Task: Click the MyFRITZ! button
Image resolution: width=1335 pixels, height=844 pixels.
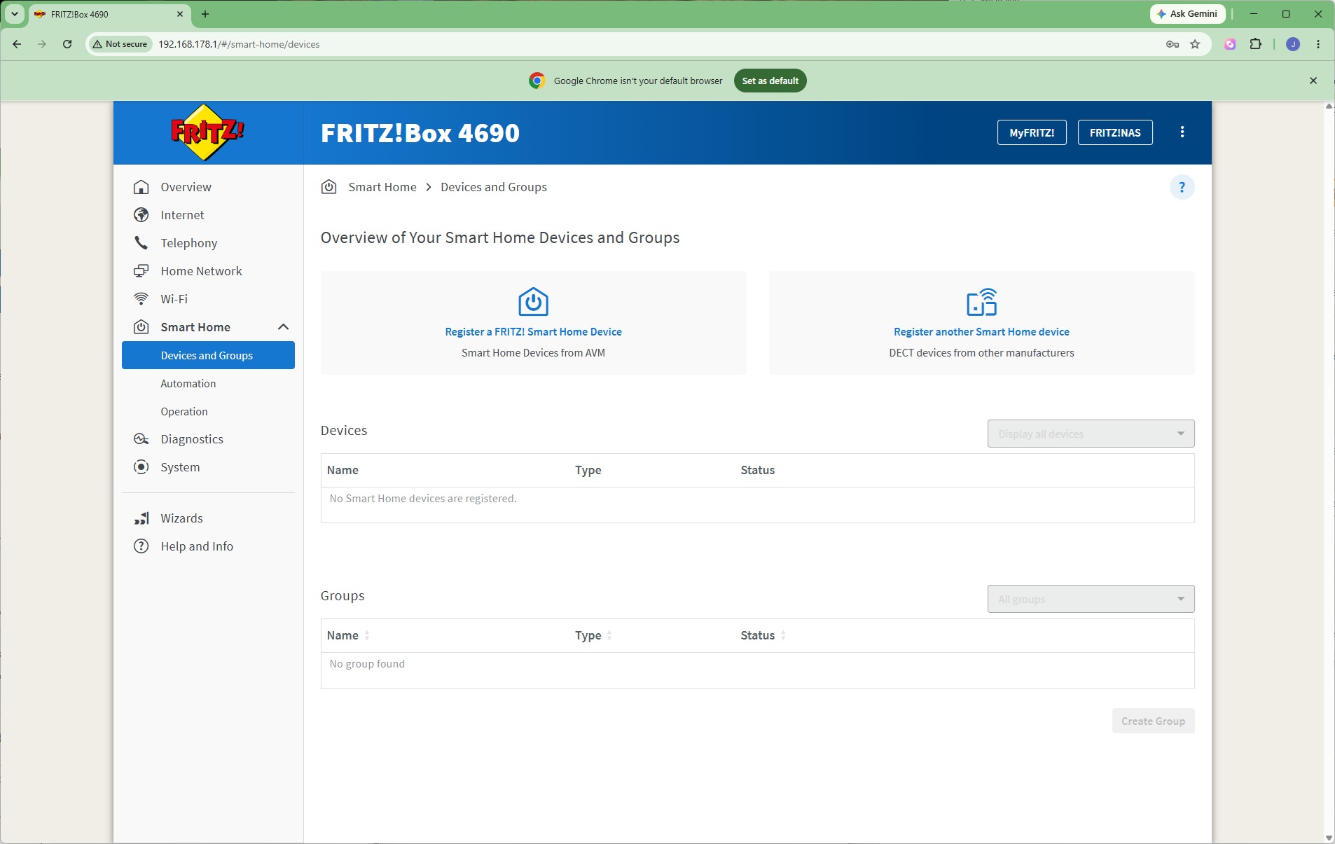Action: point(1032,132)
